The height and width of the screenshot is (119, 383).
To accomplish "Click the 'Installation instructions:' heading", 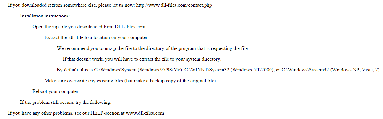I will click(45, 16).
